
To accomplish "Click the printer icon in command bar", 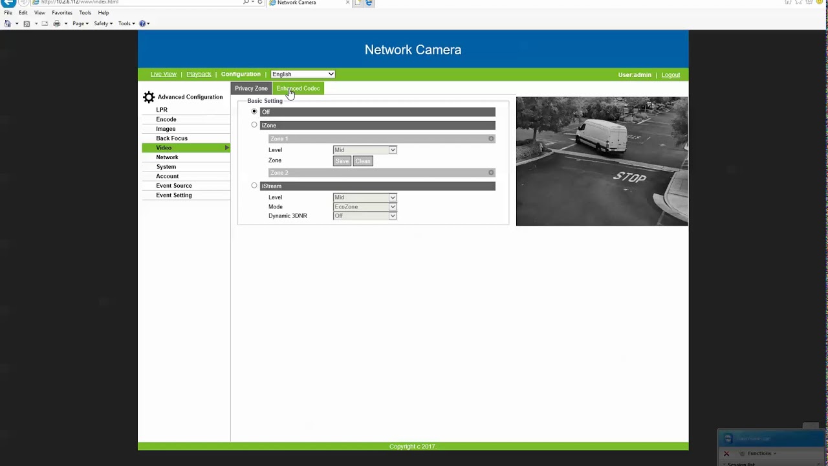I will click(57, 23).
